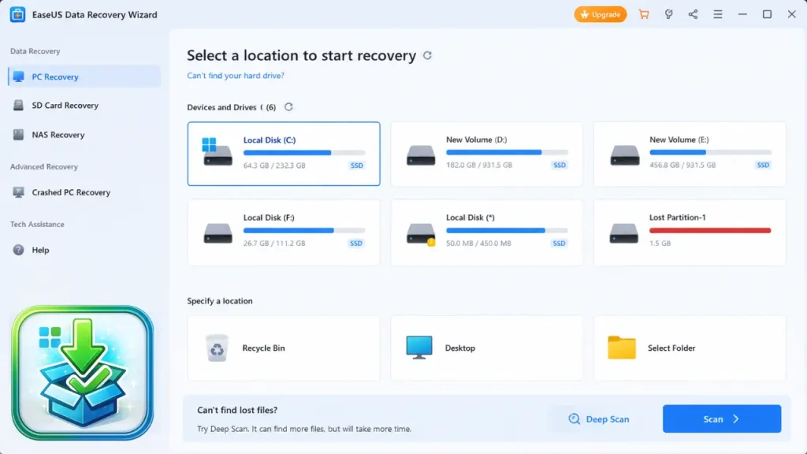Click New Volume (E:) usage bar

(710, 152)
